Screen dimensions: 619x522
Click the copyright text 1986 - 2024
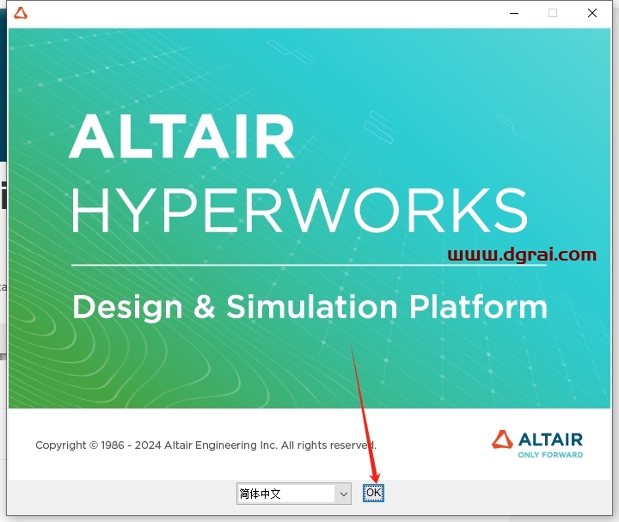pos(205,445)
